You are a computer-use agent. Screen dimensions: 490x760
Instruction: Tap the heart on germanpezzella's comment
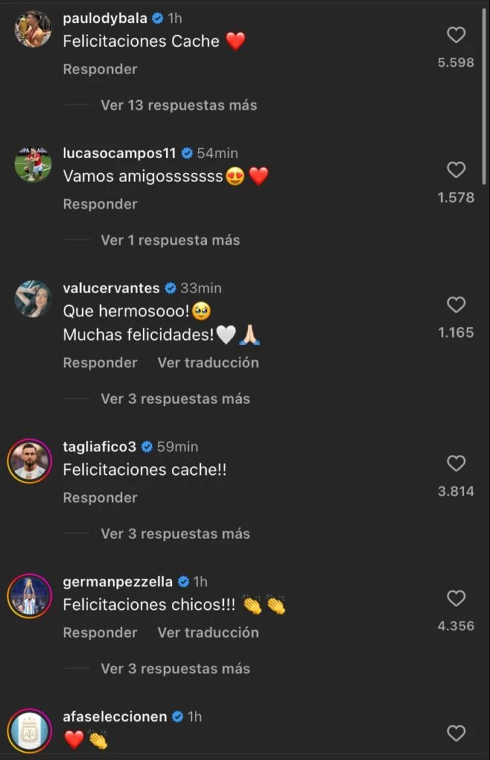click(x=456, y=599)
